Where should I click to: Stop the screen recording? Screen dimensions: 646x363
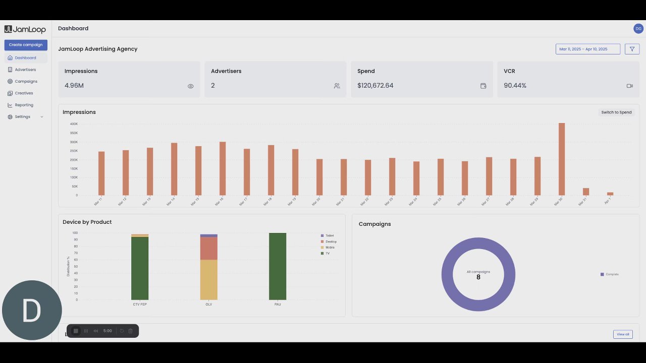[76, 331]
